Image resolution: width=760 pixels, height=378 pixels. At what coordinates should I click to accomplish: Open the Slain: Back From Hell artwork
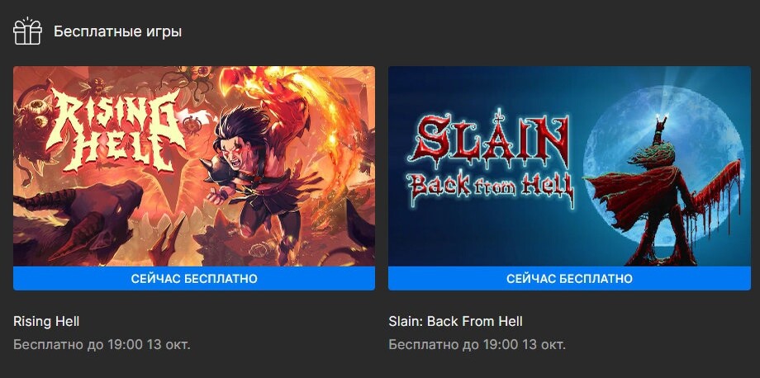[569, 166]
